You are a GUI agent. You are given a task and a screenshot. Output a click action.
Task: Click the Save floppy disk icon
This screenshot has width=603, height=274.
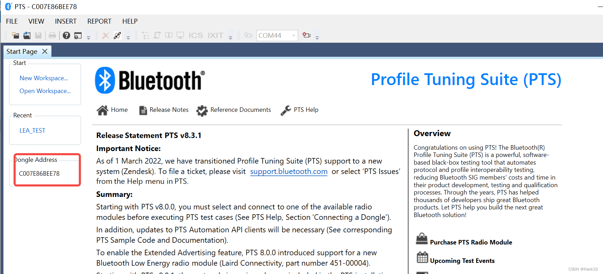point(38,35)
